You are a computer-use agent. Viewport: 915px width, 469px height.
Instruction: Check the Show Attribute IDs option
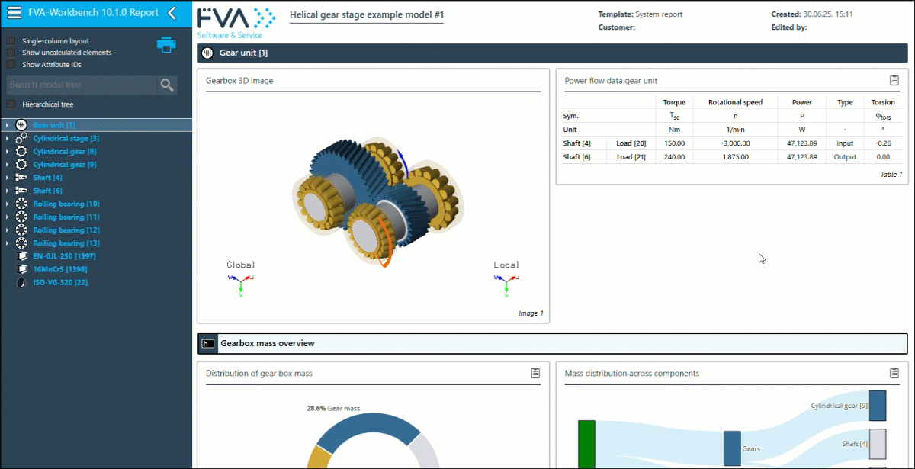click(x=11, y=65)
